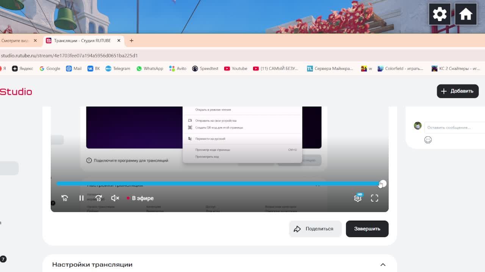Collapse the Настройки трансляции section
Image resolution: width=485 pixels, height=272 pixels.
383,264
